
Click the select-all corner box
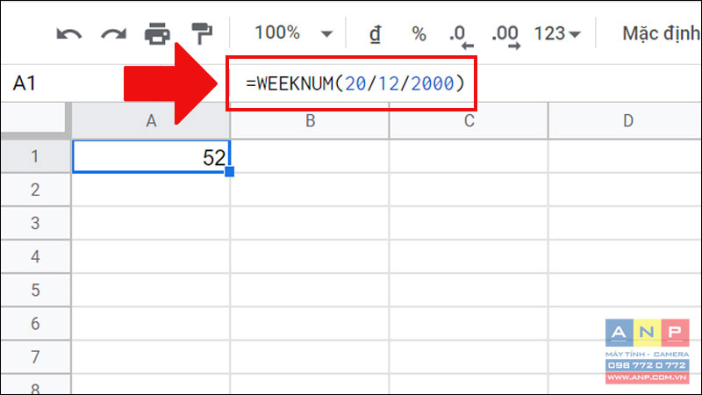click(x=35, y=120)
